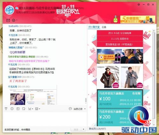Click the chat message area scrollbar

tap(86, 100)
